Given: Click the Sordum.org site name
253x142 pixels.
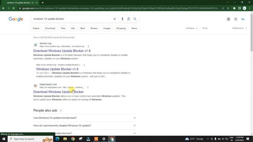Looking at the screenshot, I should pos(45,43).
